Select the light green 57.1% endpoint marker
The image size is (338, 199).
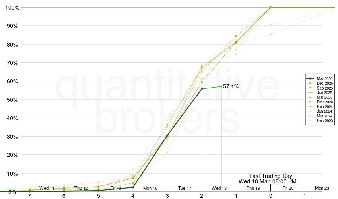[221, 86]
